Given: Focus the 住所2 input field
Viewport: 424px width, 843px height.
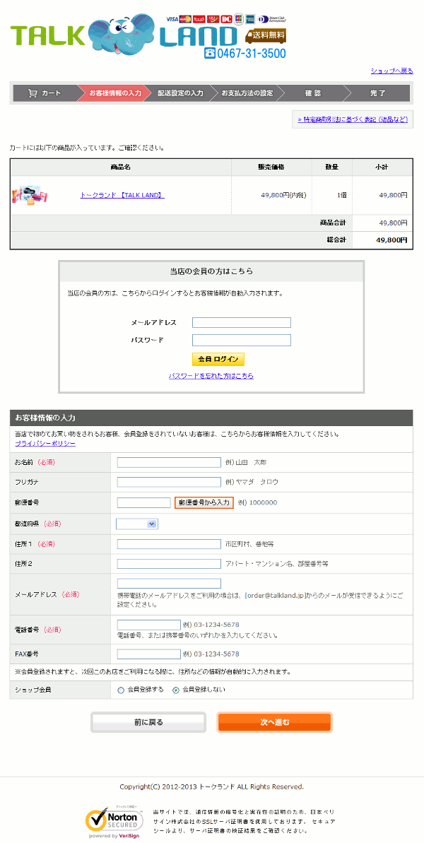Looking at the screenshot, I should 169,564.
